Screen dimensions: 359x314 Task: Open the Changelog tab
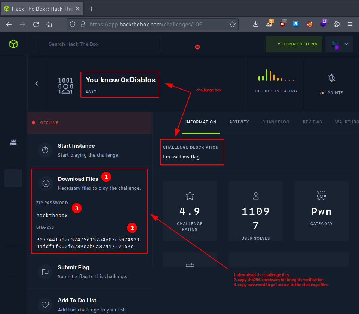point(276,122)
